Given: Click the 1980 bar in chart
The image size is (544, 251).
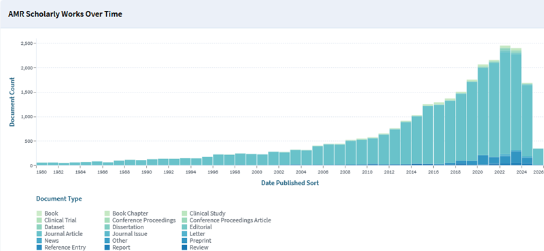Looking at the screenshot, I should (41, 164).
